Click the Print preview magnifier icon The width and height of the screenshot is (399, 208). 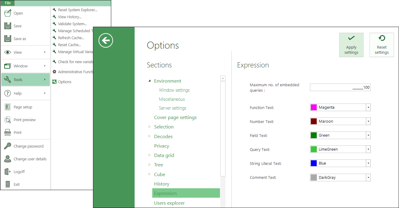pyautogui.click(x=8, y=120)
